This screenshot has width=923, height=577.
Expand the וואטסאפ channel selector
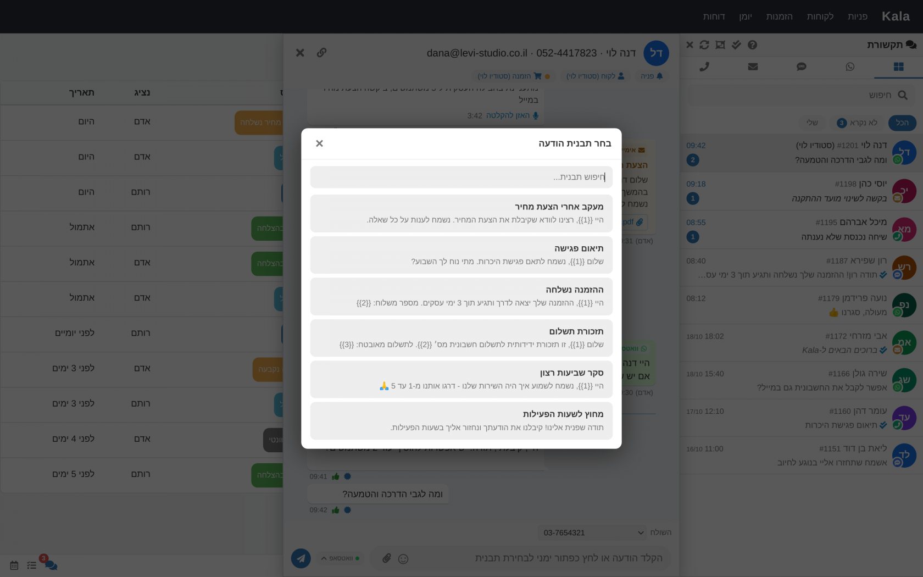tap(340, 558)
